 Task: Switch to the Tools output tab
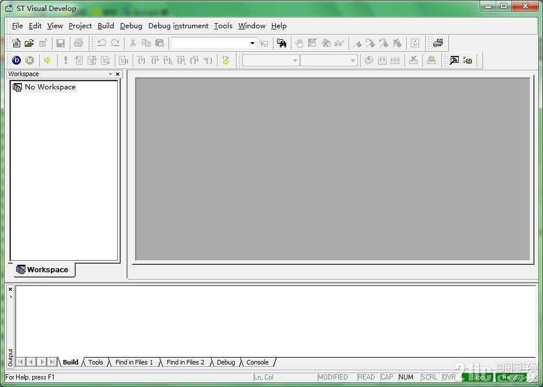[96, 362]
